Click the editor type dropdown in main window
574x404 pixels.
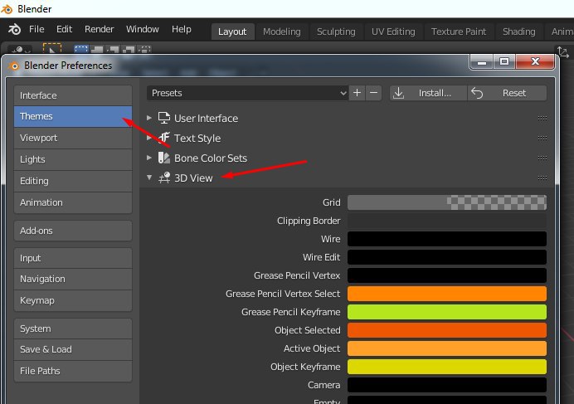[x=19, y=50]
